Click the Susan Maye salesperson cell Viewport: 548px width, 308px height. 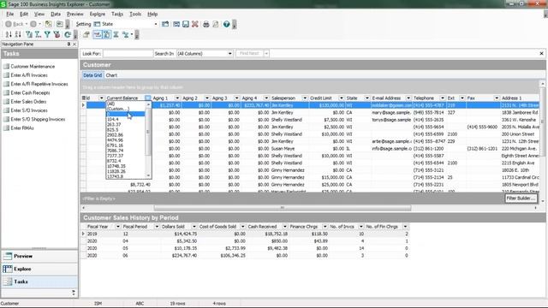(x=289, y=148)
